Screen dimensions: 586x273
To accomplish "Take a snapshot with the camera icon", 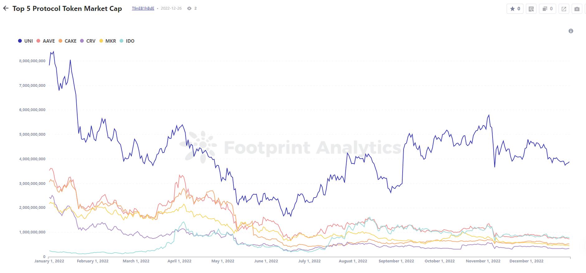I will (577, 9).
